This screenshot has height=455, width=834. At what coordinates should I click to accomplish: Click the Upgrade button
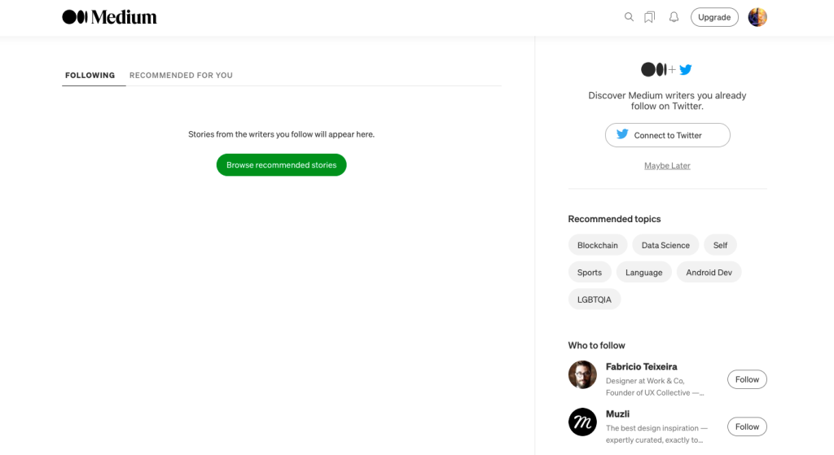tap(714, 17)
